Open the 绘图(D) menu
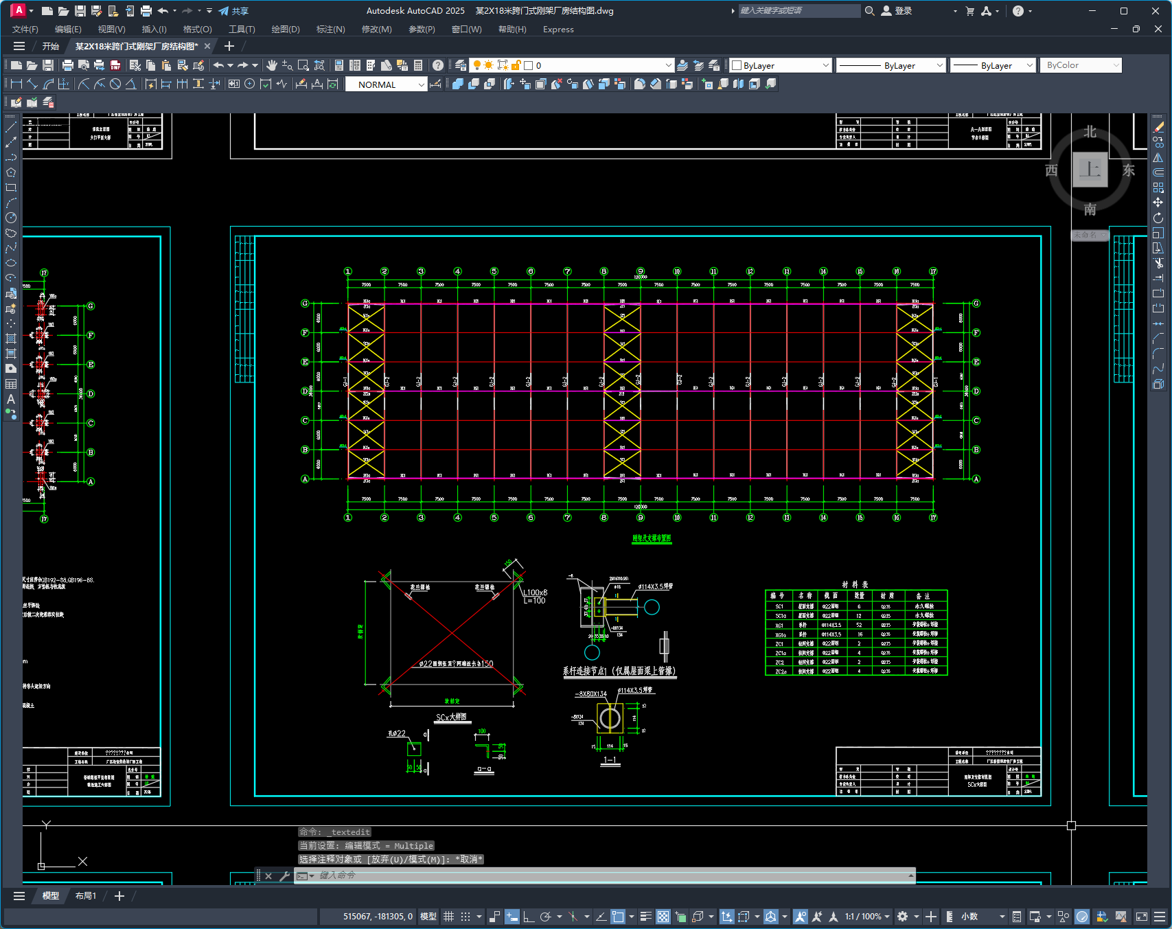This screenshot has height=929, width=1172. (x=286, y=30)
